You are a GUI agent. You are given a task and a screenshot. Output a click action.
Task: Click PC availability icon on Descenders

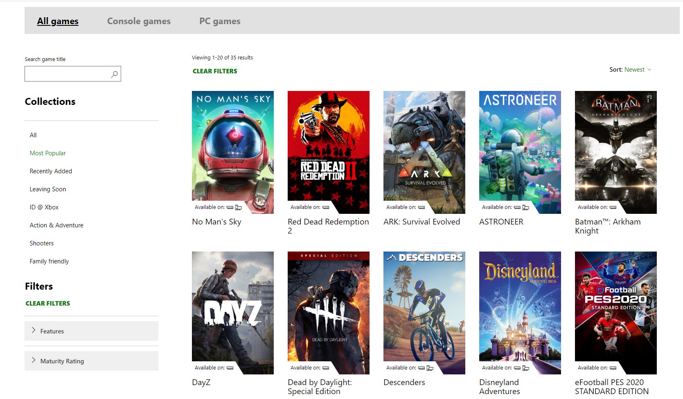[430, 368]
